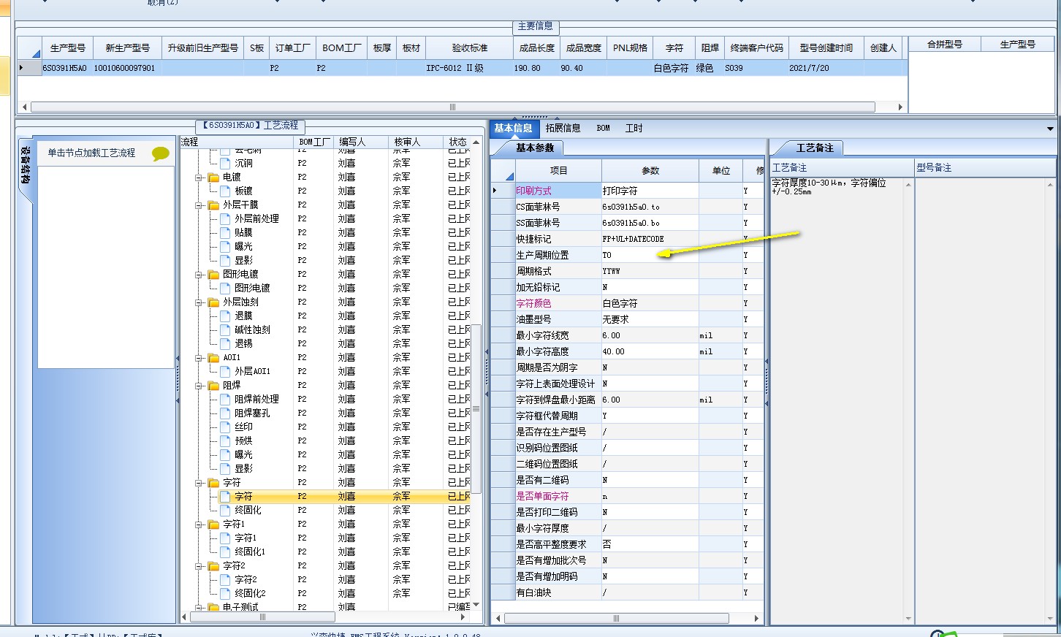Viewport: 1061px width, 637px height.
Task: Click the document icon beside 预烘
Action: point(226,441)
